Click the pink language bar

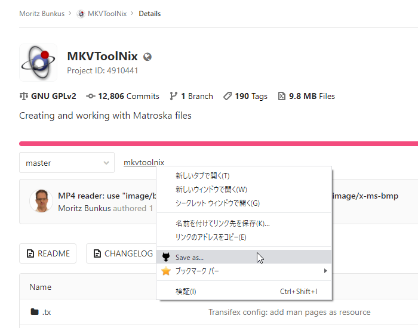[x=219, y=144]
